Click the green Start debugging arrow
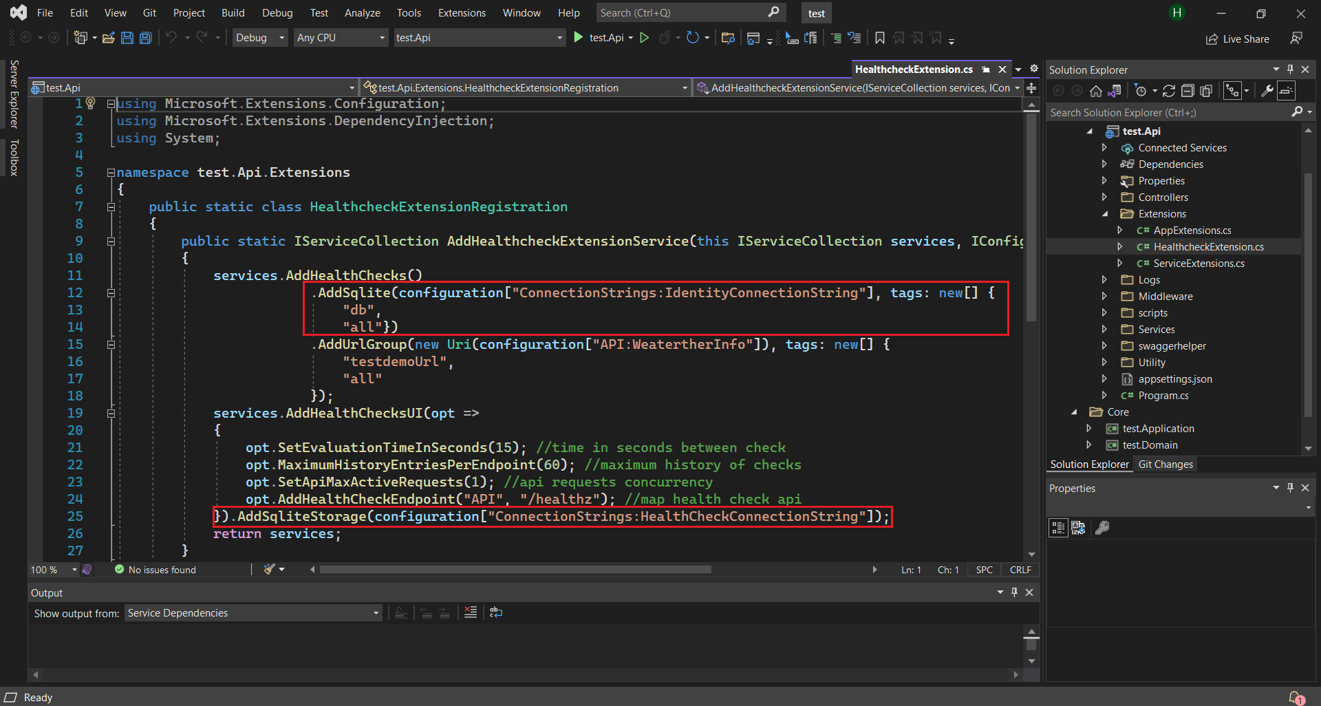Viewport: 1321px width, 706px height. coord(579,38)
